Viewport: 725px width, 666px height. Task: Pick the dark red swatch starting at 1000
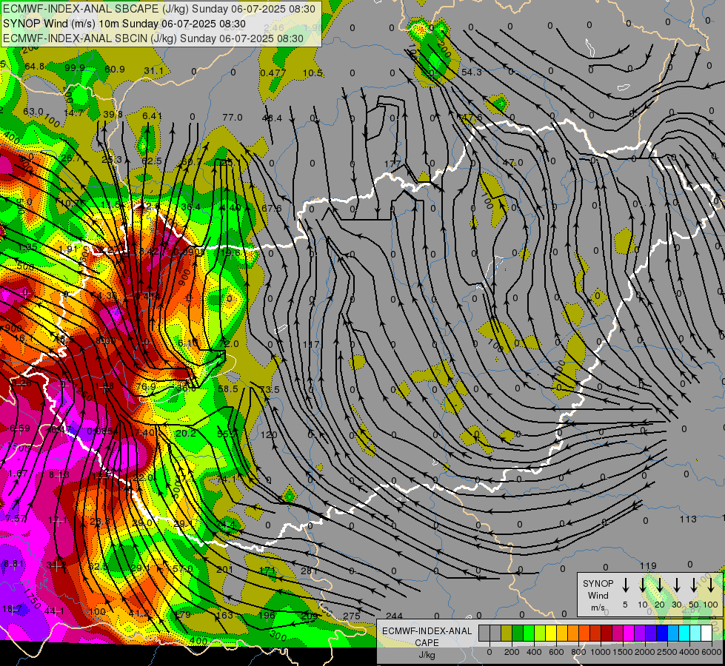pyautogui.click(x=607, y=633)
